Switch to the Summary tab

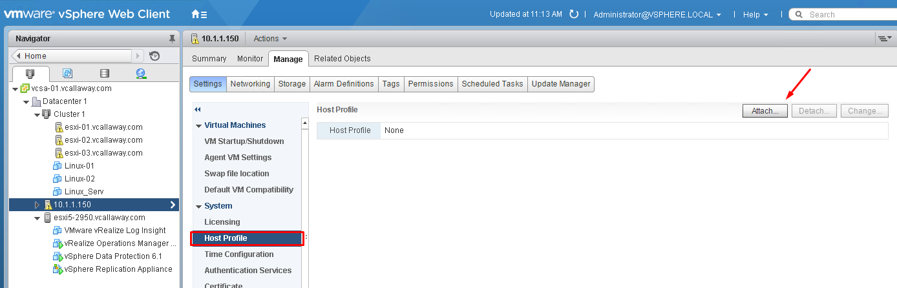(x=209, y=59)
